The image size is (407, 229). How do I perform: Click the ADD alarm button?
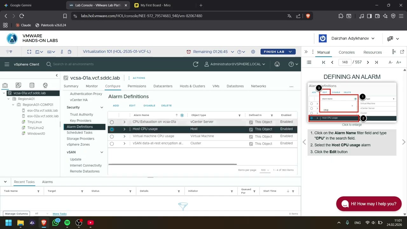coord(116,106)
